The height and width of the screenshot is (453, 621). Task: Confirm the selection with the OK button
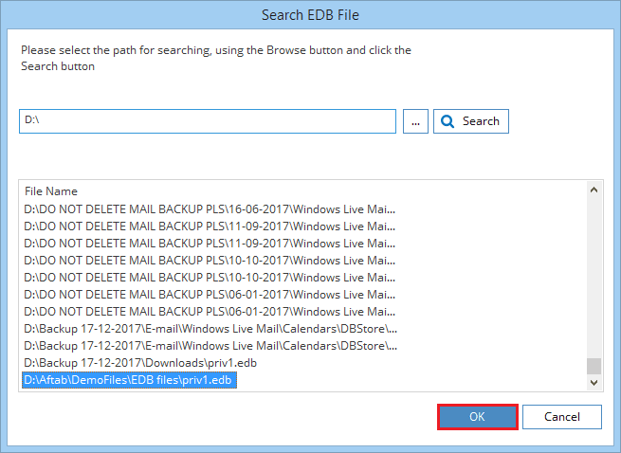478,417
